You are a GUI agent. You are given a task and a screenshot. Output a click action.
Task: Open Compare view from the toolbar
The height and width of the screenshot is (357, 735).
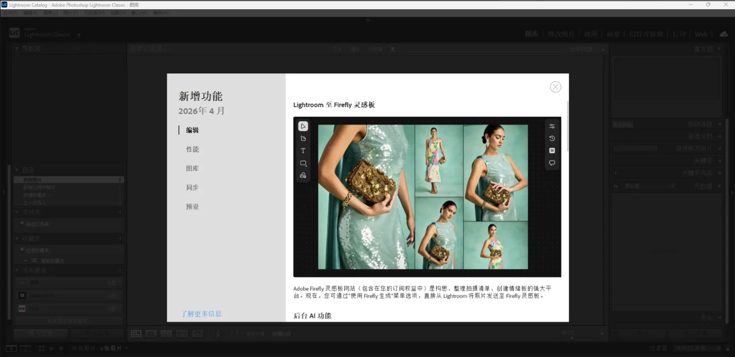tap(166, 334)
